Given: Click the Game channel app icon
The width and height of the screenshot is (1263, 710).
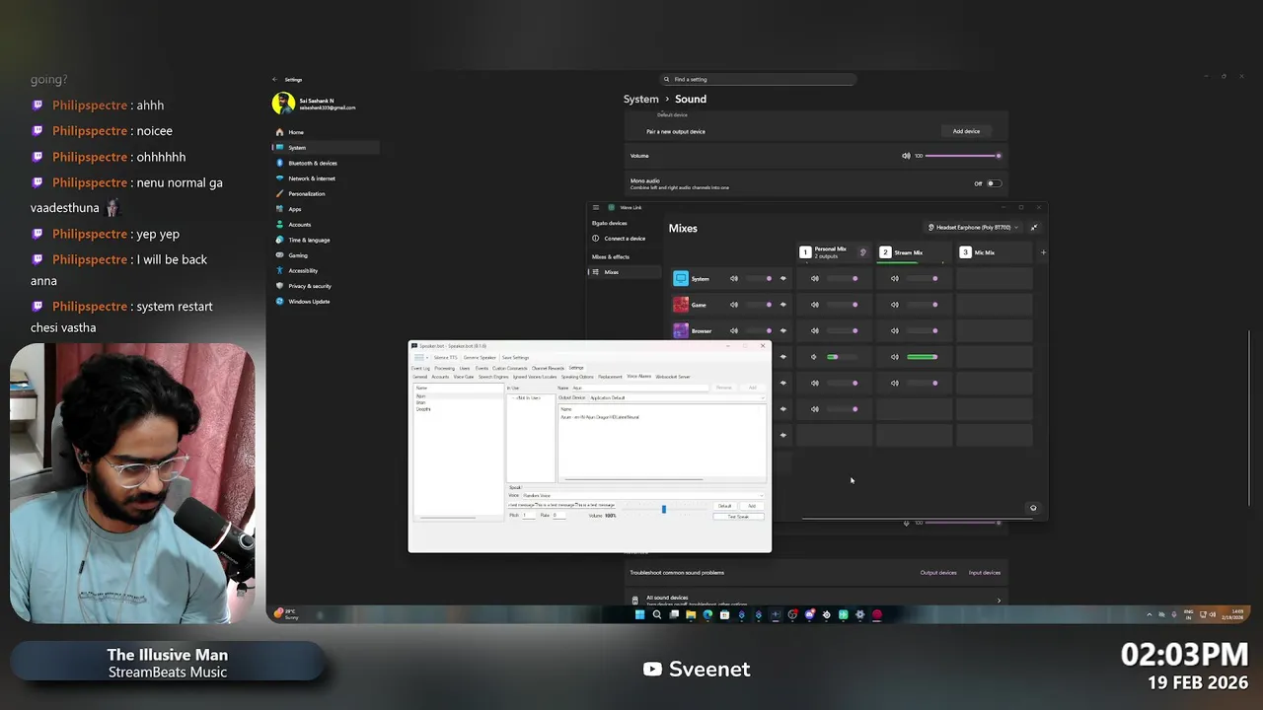Looking at the screenshot, I should click(x=681, y=305).
